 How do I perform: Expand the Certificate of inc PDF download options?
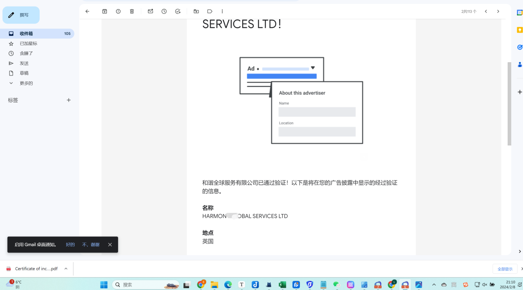(x=66, y=268)
